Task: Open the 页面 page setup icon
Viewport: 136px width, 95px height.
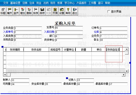Action: click(55, 11)
